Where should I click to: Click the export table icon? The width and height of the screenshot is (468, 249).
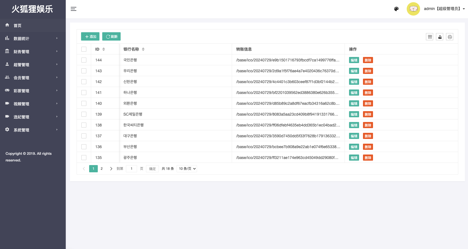(x=440, y=37)
